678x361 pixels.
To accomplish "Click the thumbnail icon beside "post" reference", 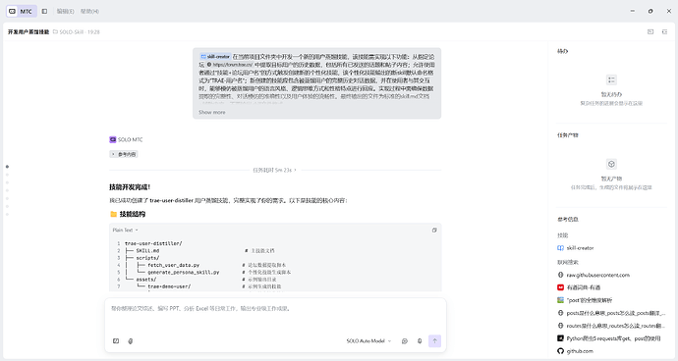I will click(560, 300).
